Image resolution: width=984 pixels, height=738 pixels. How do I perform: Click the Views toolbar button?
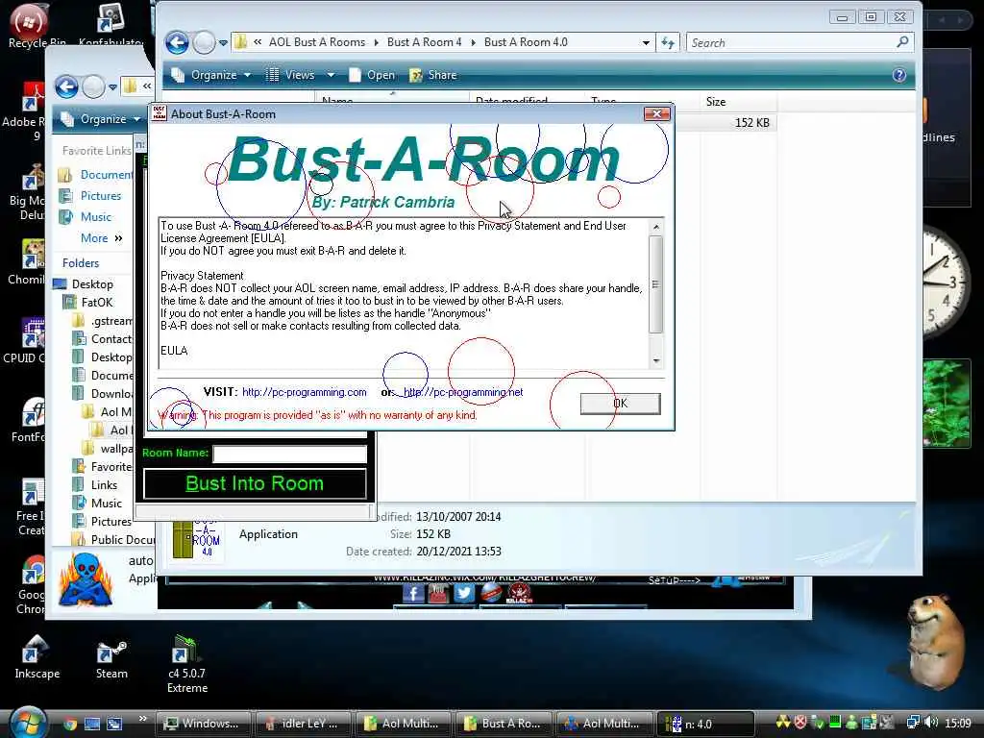pos(291,75)
